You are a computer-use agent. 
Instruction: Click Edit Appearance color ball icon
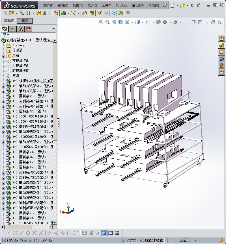[158, 22]
